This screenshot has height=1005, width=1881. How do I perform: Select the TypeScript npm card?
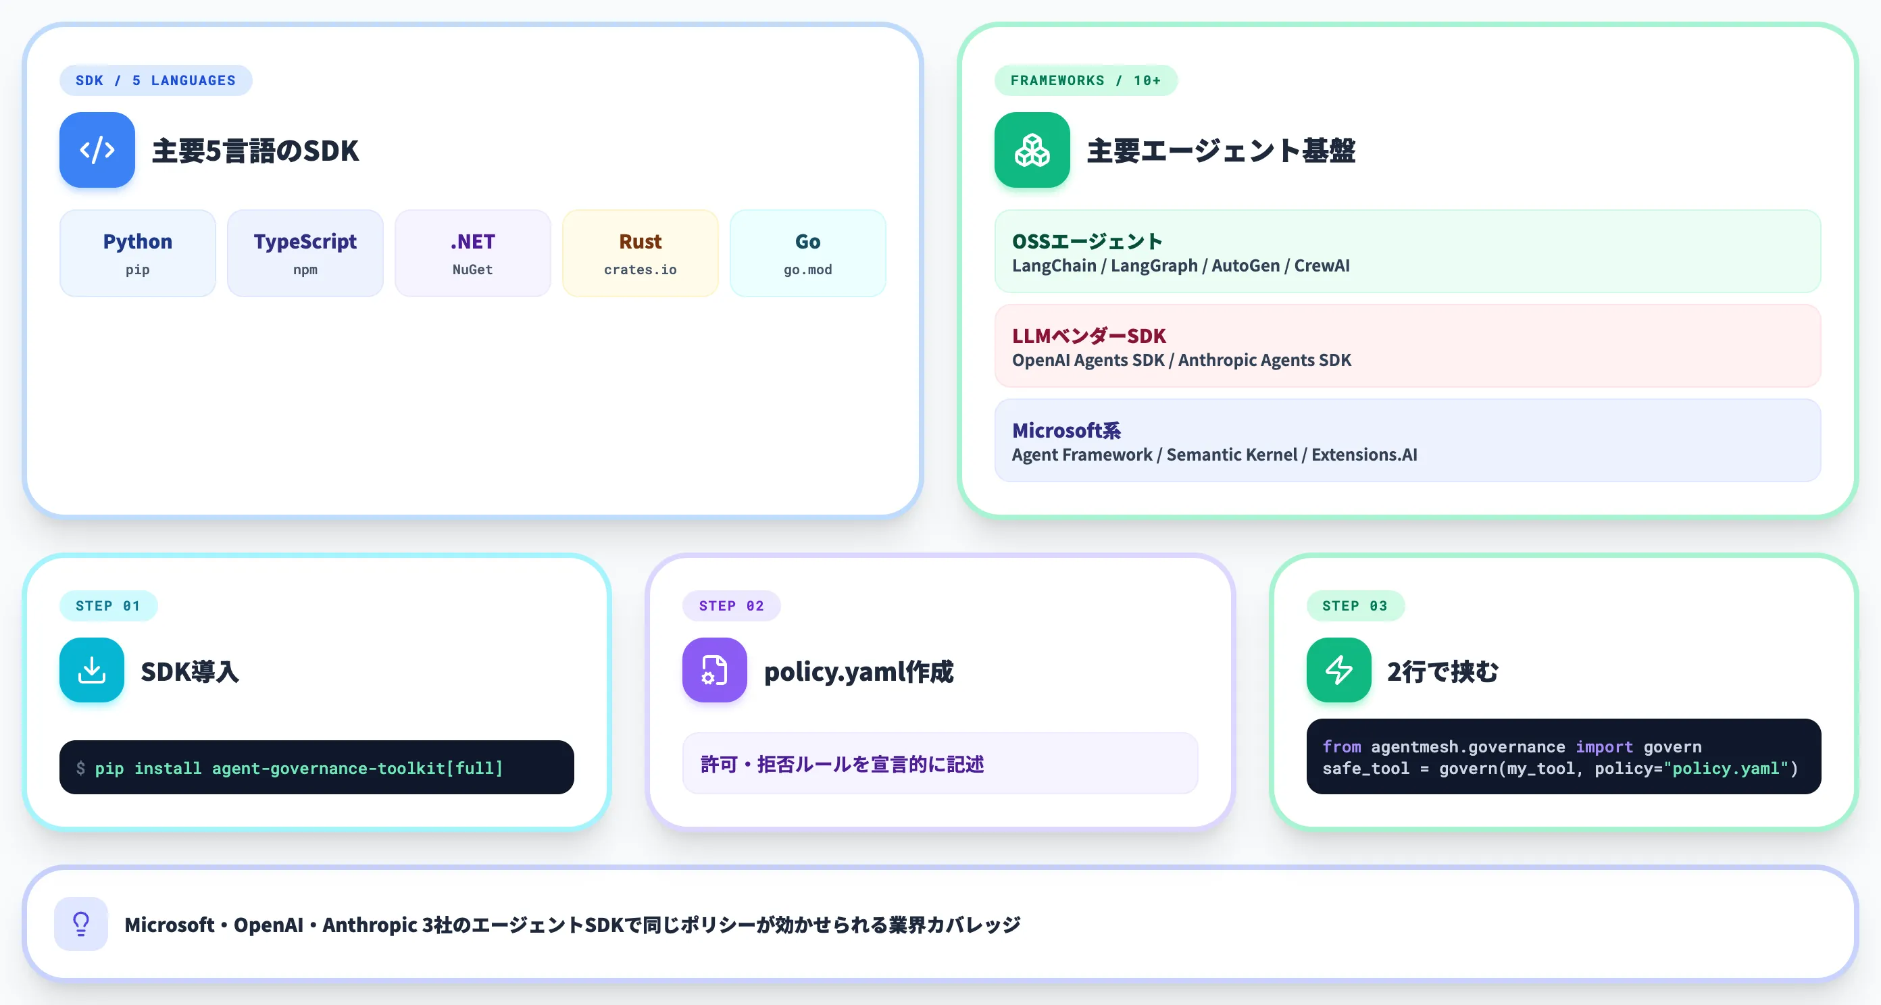click(x=305, y=253)
